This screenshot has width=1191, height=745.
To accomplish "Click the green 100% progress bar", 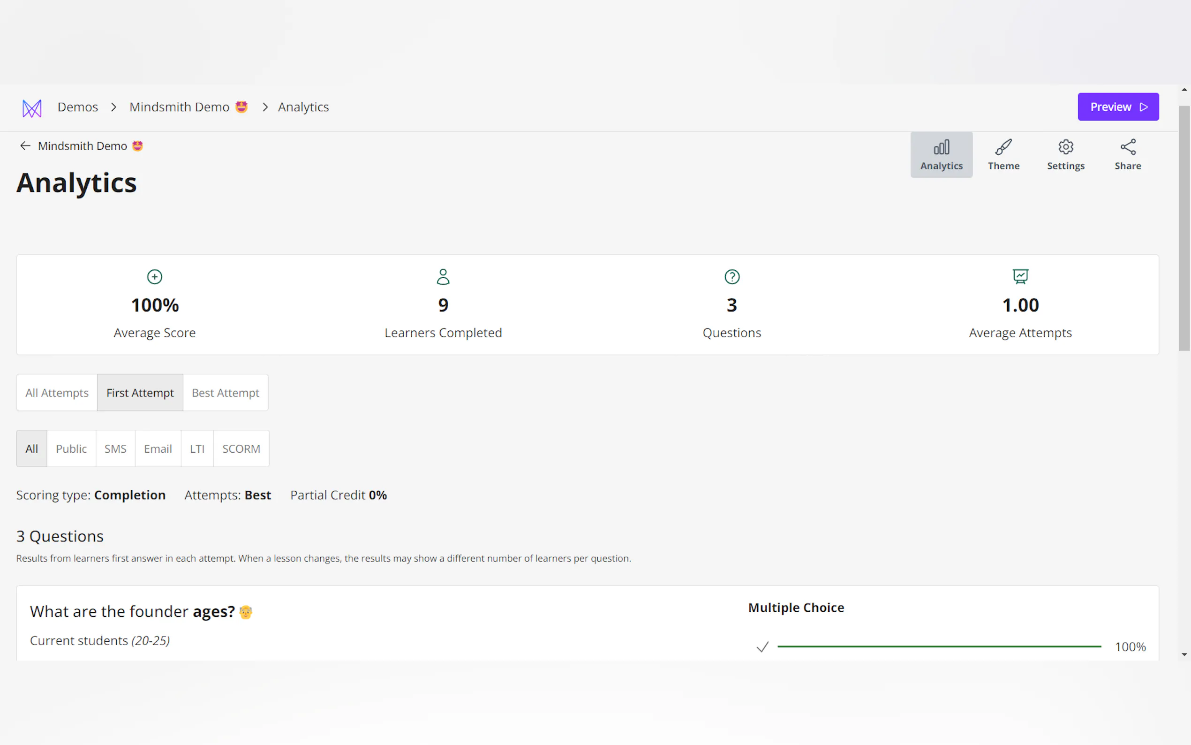I will point(938,646).
